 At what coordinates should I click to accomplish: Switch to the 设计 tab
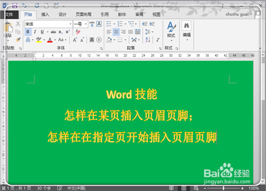point(62,14)
